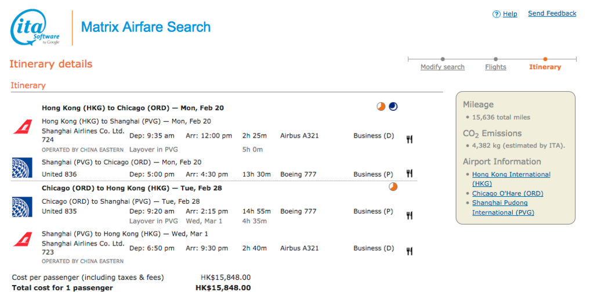Viewport: 594px width, 292px height.
Task: Select the Itinerary step
Action: 545,67
